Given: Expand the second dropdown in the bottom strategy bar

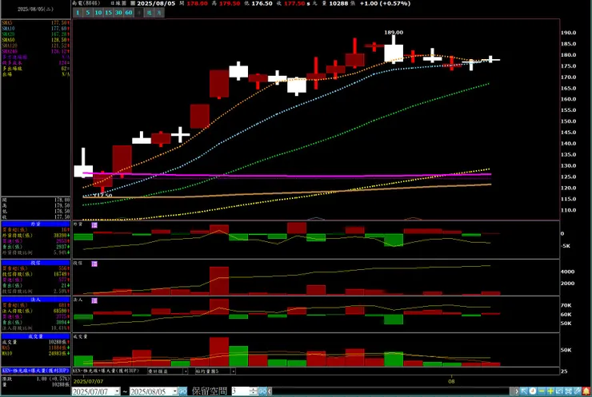Looking at the screenshot, I should pyautogui.click(x=234, y=371).
